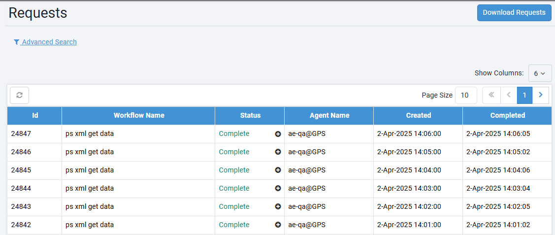Image resolution: width=555 pixels, height=235 pixels.
Task: Go to the next page arrow
Action: [541, 95]
